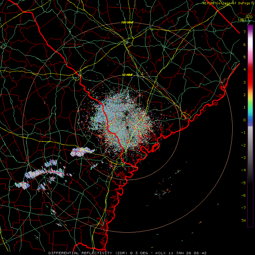Click the -3 dB tick label on the color scale

(243, 158)
